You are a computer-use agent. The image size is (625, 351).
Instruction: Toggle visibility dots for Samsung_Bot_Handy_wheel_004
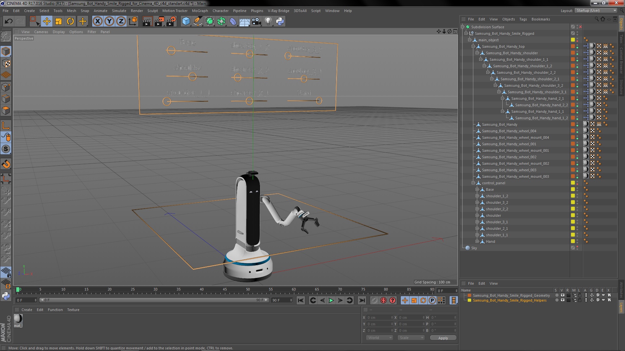577,131
